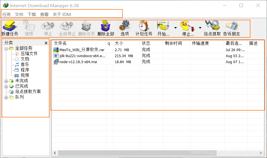This screenshot has width=267, height=158.
Task: Sort by the 描述 column header
Action: 256,43
